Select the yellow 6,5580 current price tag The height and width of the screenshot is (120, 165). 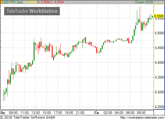coord(159,16)
